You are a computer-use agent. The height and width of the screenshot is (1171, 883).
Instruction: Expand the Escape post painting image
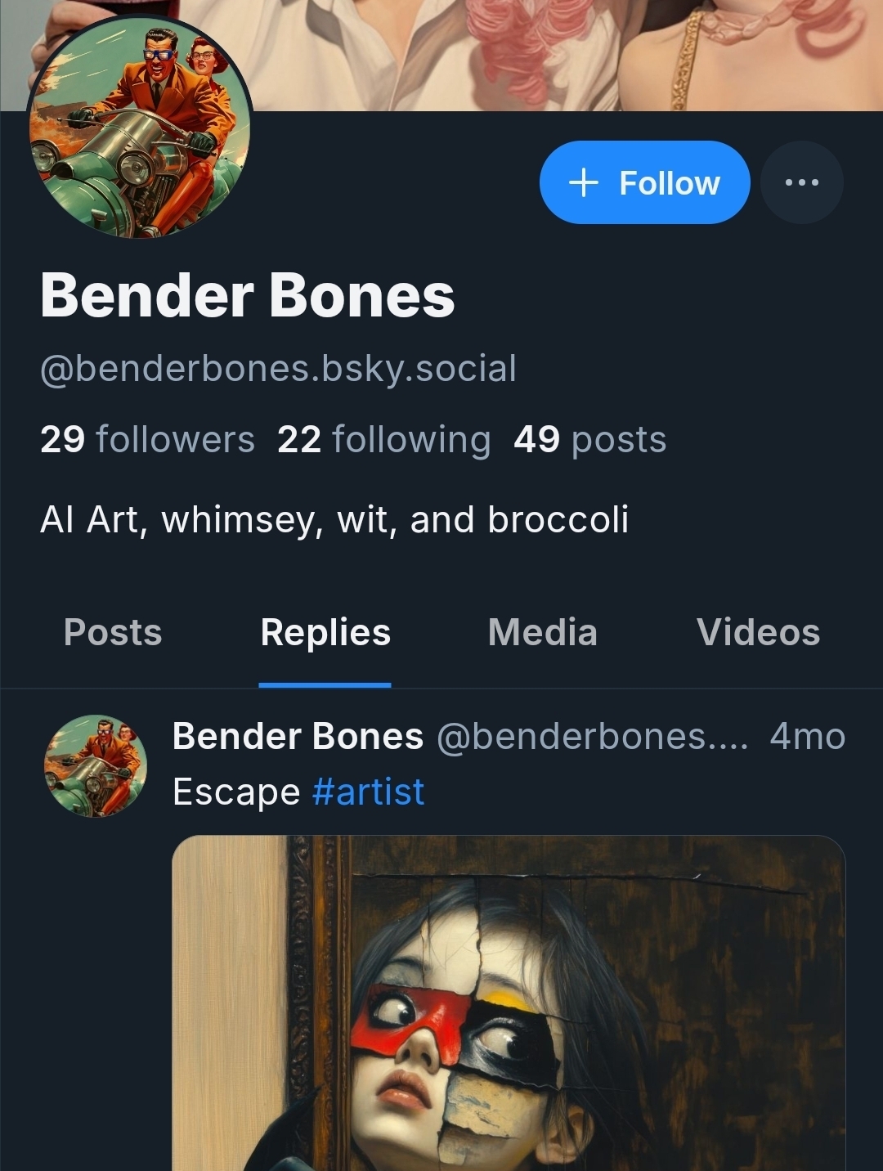[508, 1002]
